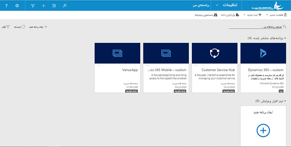Click the company logo in header
Screen dimensions: 291x147
[x=267, y=6]
